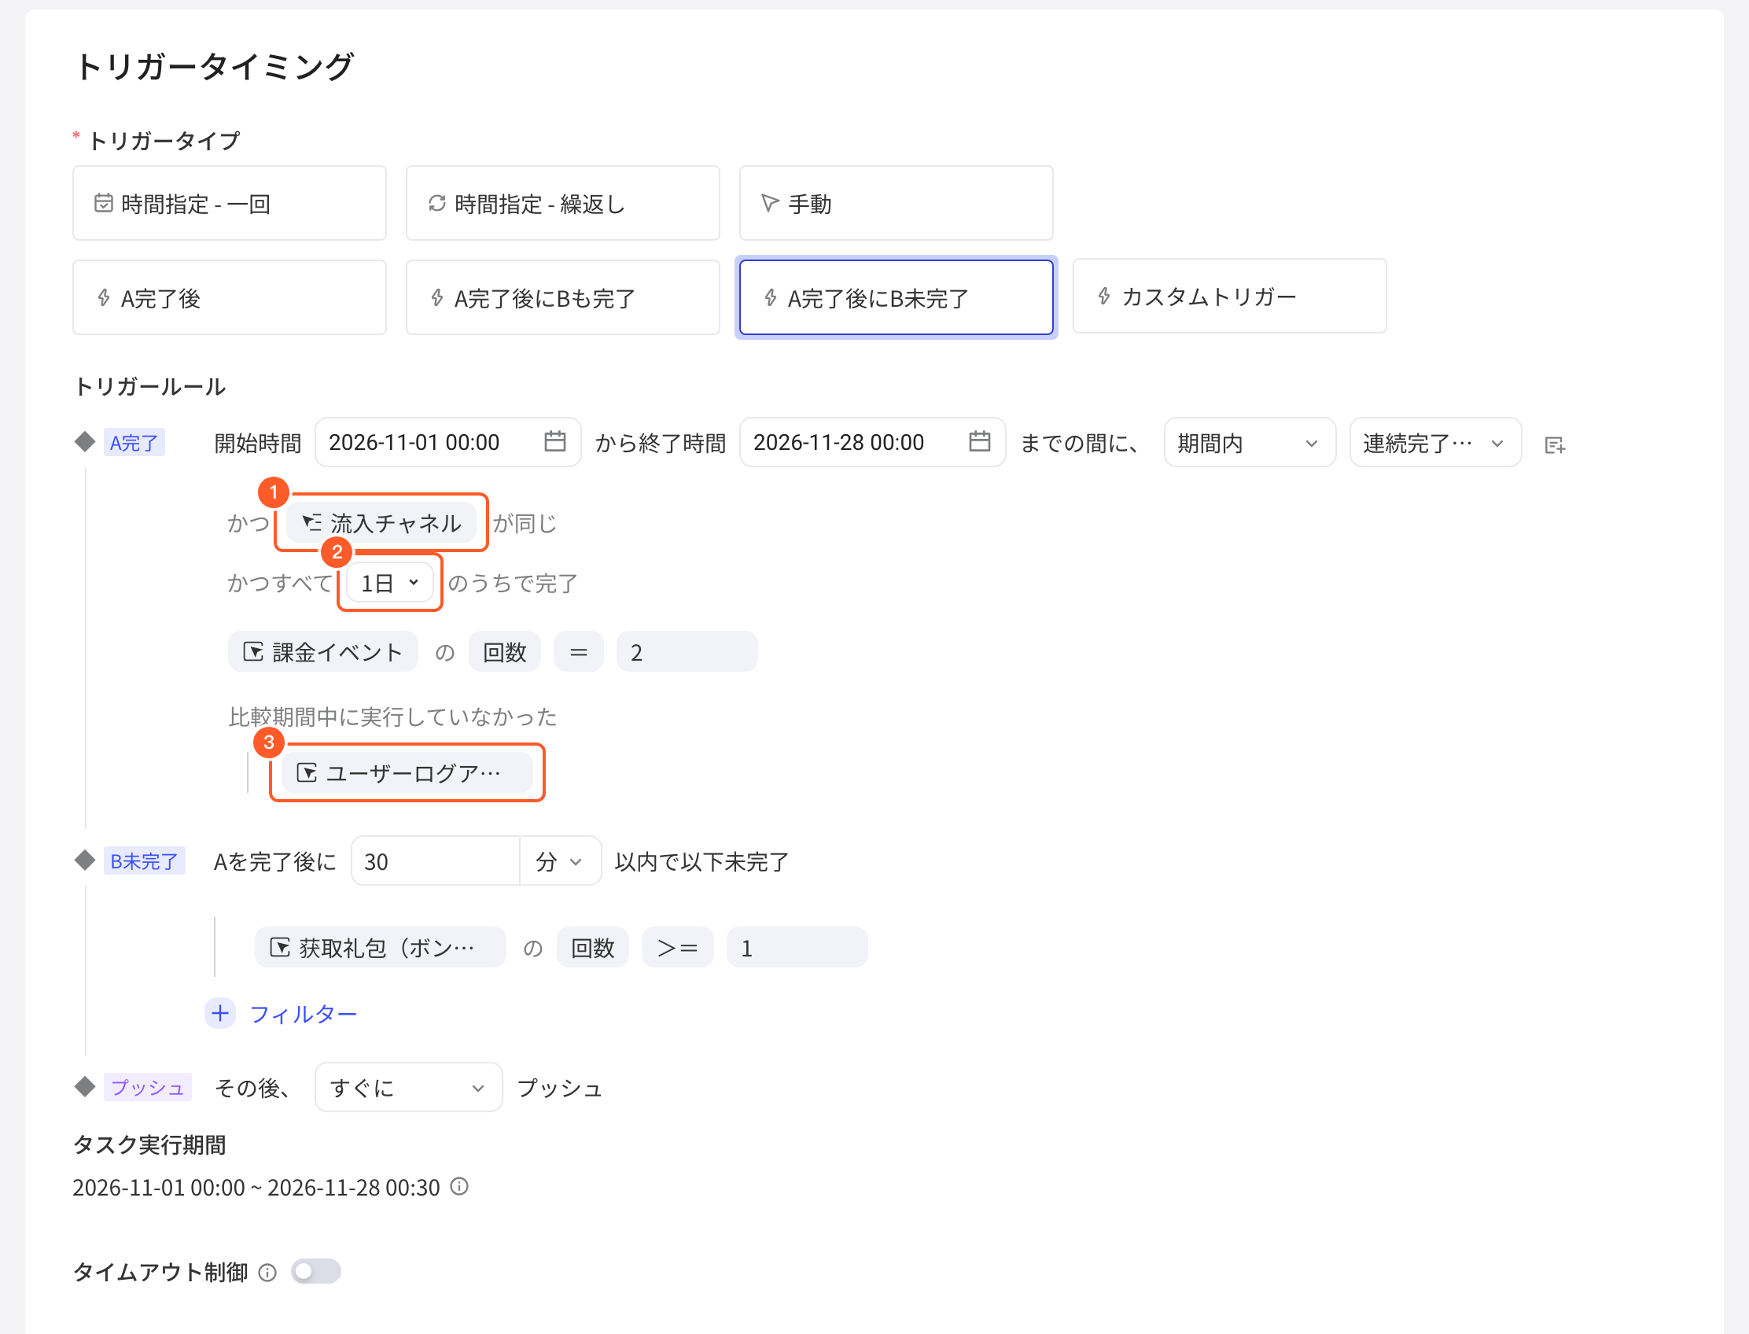This screenshot has width=1749, height=1334.
Task: Click the info icon next to タスク実行期間 dates
Action: pos(459,1186)
